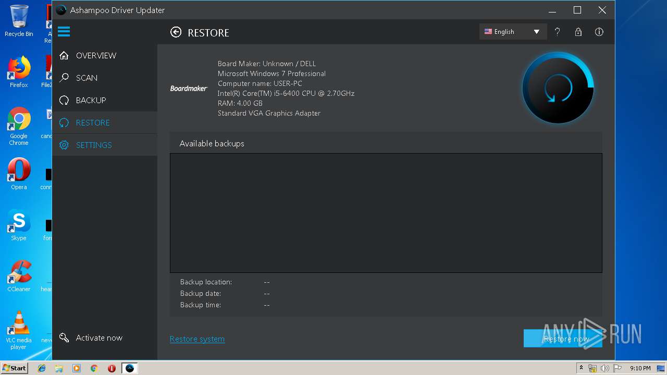Image resolution: width=667 pixels, height=375 pixels.
Task: Open the Backup section
Action: [x=105, y=100]
